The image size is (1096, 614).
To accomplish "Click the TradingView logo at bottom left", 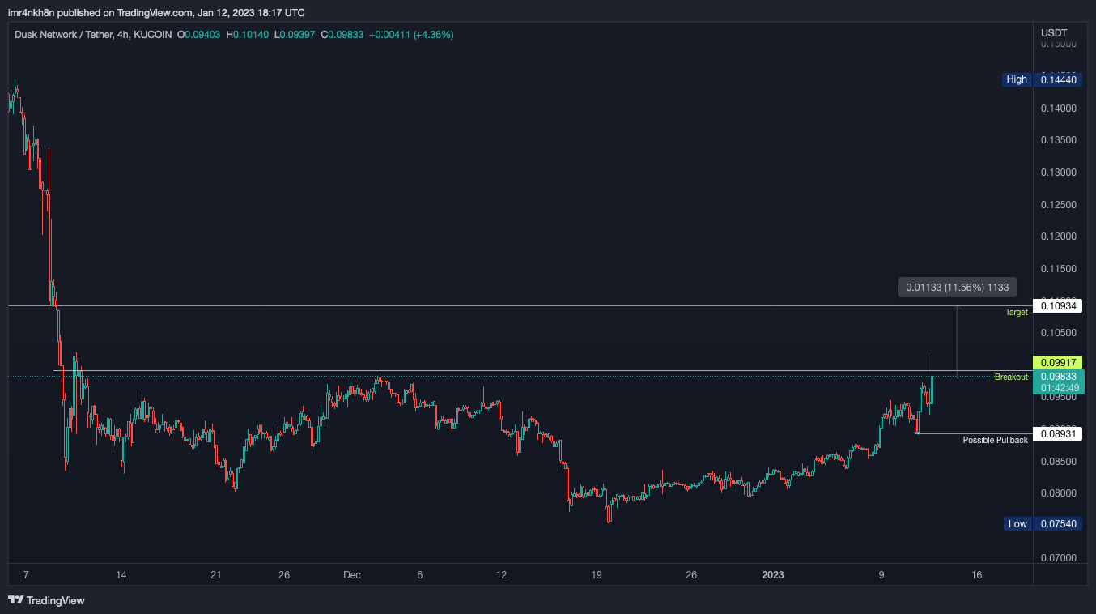I will 46,600.
